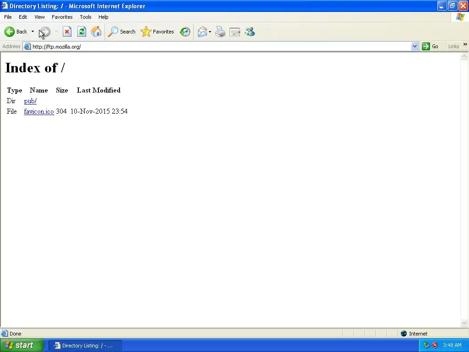
Task: Click the Name column header
Action: [38, 90]
